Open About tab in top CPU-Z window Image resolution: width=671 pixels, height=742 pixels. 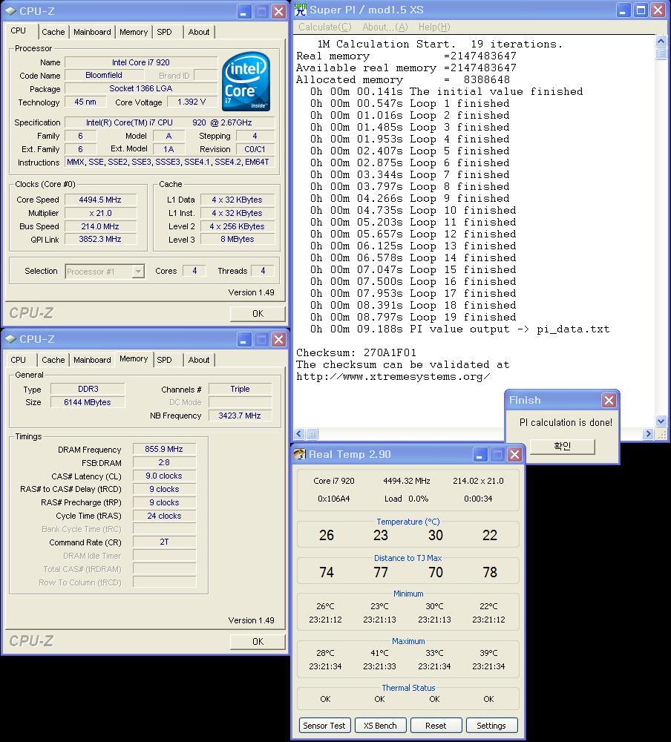(199, 32)
